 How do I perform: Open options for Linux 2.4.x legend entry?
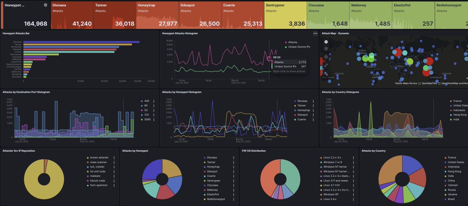pos(353,199)
